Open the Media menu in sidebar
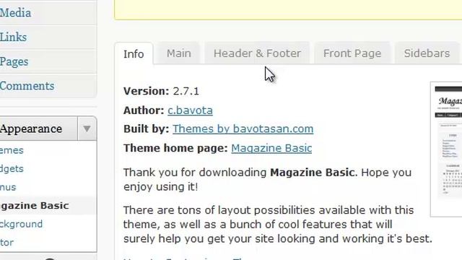Viewport: 462px width, 260px height. 15,13
